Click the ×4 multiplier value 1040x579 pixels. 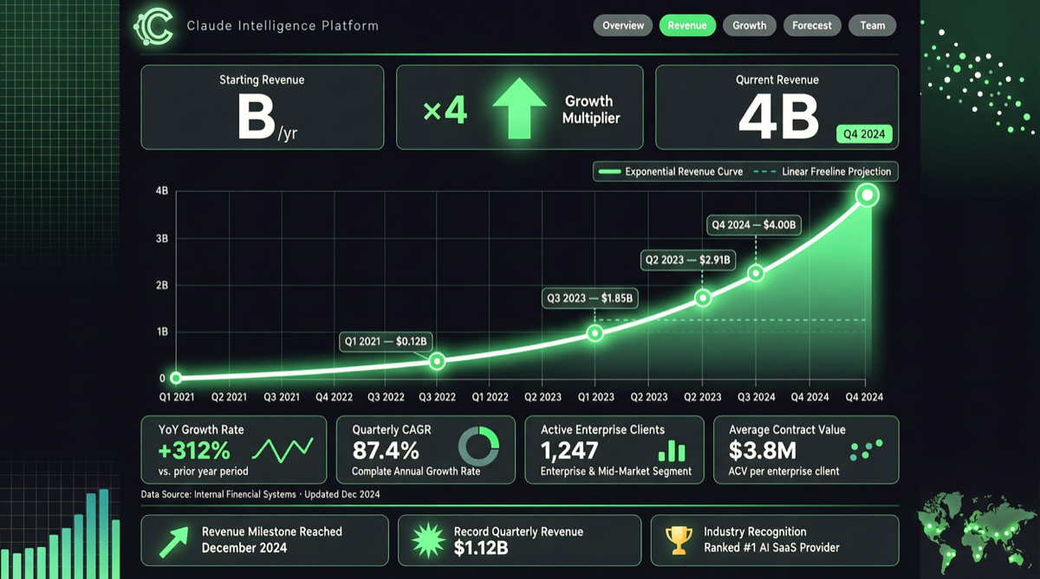445,110
